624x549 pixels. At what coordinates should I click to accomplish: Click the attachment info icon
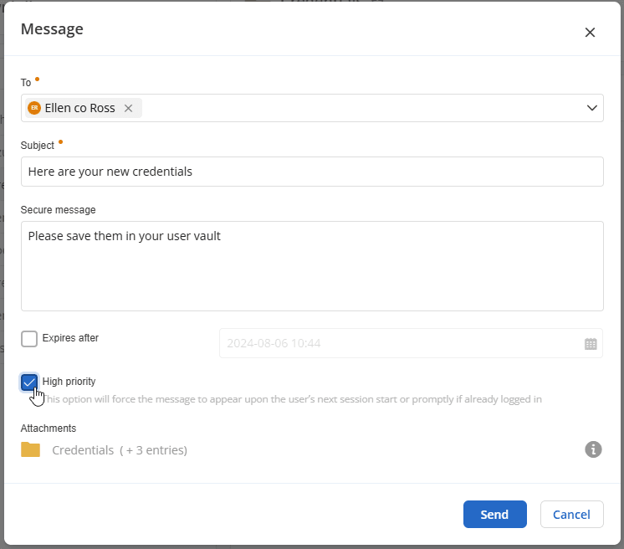(x=593, y=449)
